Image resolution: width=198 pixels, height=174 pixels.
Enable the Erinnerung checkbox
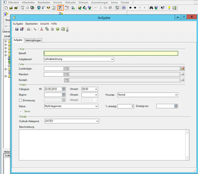(x=20, y=100)
